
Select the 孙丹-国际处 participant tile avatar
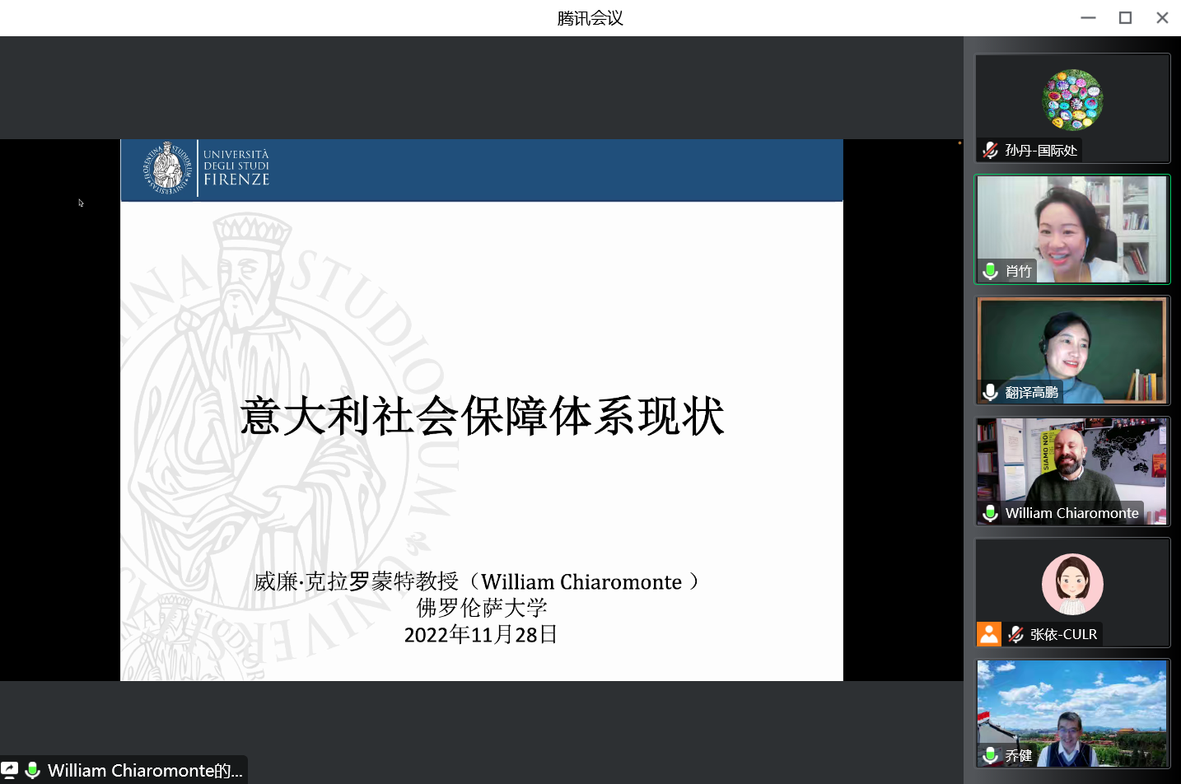click(1072, 100)
